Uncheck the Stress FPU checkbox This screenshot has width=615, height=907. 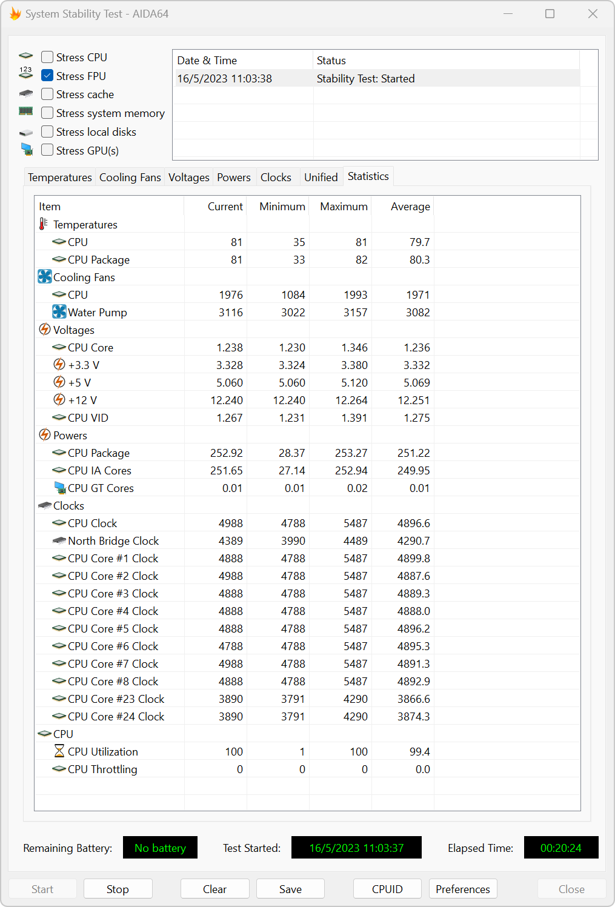(x=47, y=76)
